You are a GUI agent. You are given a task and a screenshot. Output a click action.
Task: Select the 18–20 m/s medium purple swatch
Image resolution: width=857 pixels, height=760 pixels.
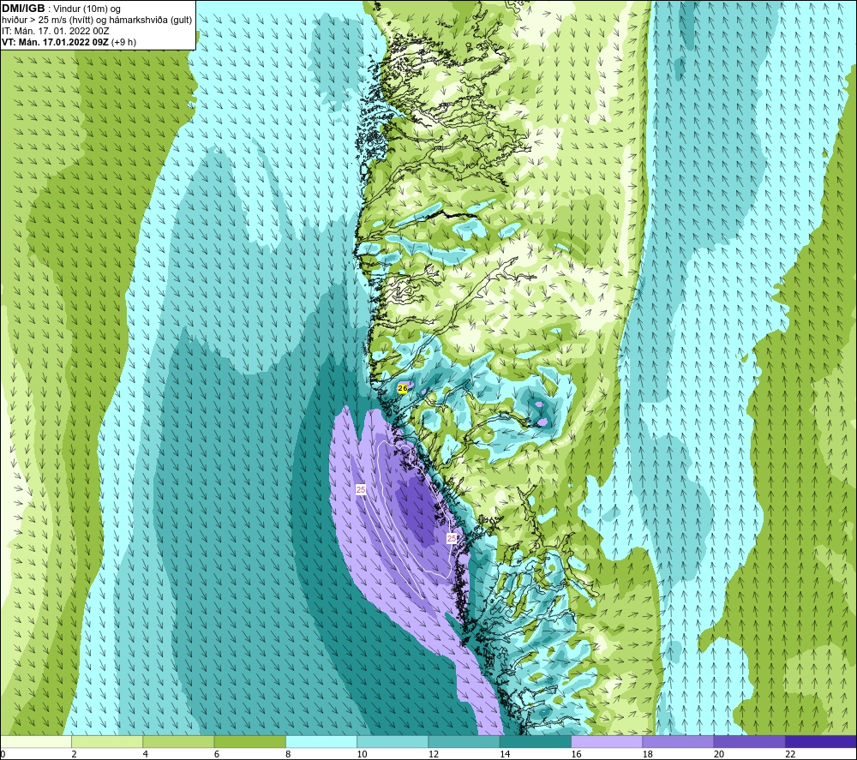678,742
